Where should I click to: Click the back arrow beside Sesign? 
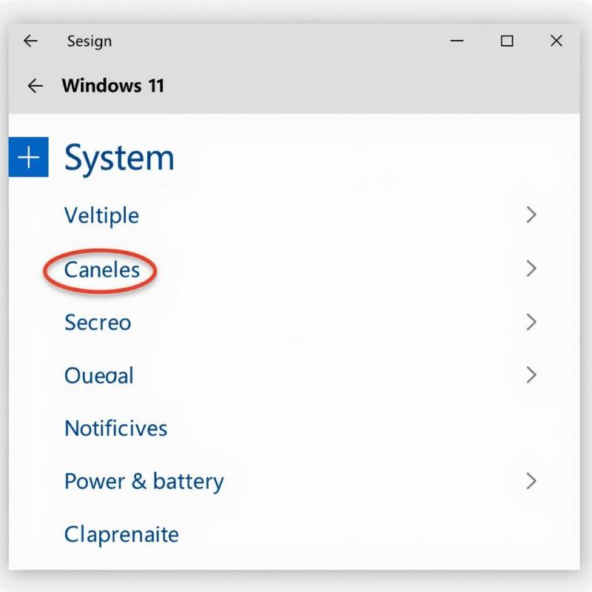point(30,41)
